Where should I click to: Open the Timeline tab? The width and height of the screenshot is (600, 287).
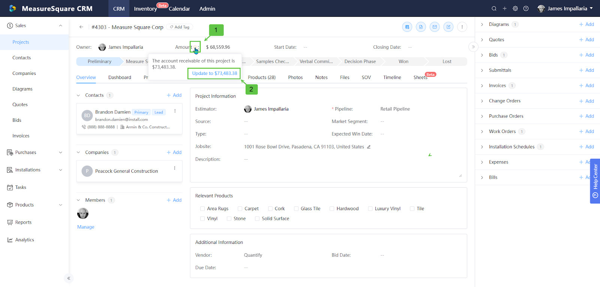click(392, 78)
